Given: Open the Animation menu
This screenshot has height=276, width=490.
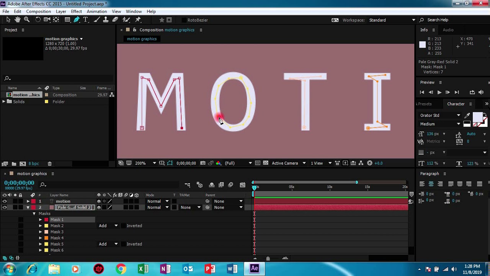Looking at the screenshot, I should [97, 11].
